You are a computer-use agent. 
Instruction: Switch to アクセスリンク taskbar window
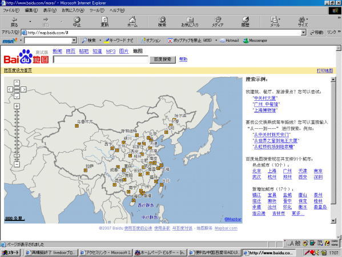[106, 252]
